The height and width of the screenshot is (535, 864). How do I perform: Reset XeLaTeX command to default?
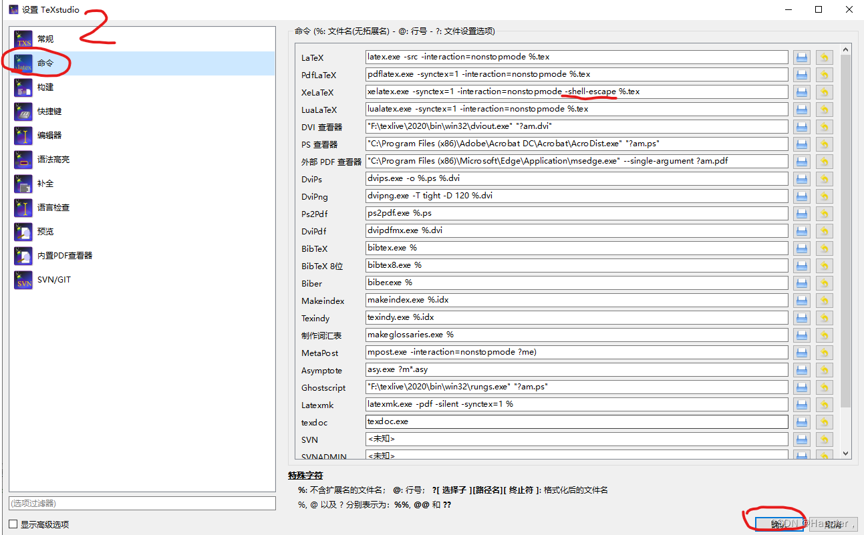coord(825,92)
